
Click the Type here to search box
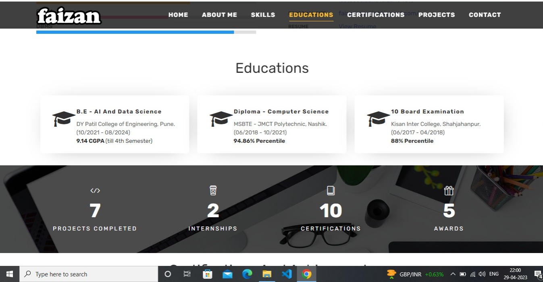click(x=89, y=274)
